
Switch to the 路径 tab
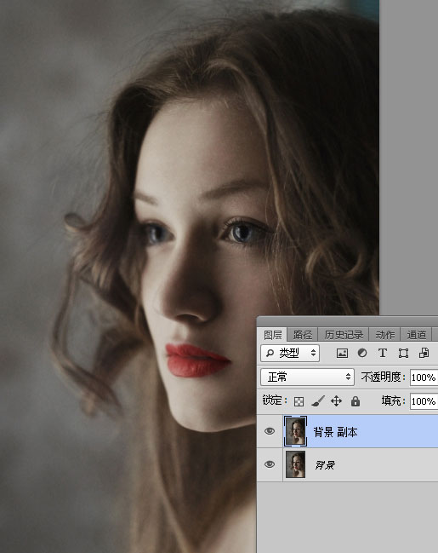point(303,334)
